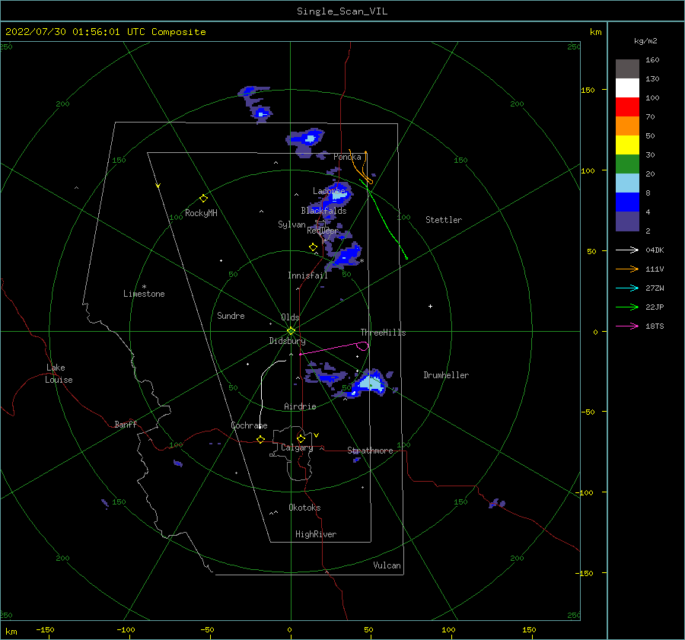Select the orange 111V arrow in legend

[x=627, y=269]
